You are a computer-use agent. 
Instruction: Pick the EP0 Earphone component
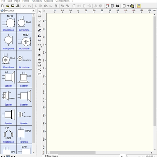(24, 135)
